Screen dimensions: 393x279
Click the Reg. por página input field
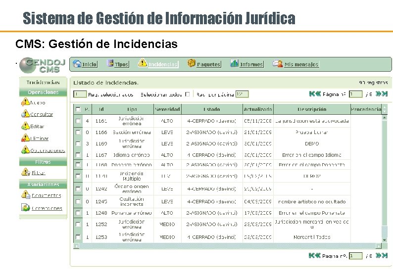tap(242, 94)
